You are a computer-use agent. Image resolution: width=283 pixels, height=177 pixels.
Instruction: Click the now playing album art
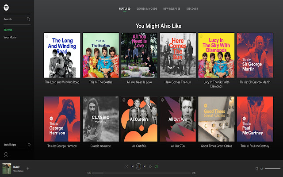[7, 169]
